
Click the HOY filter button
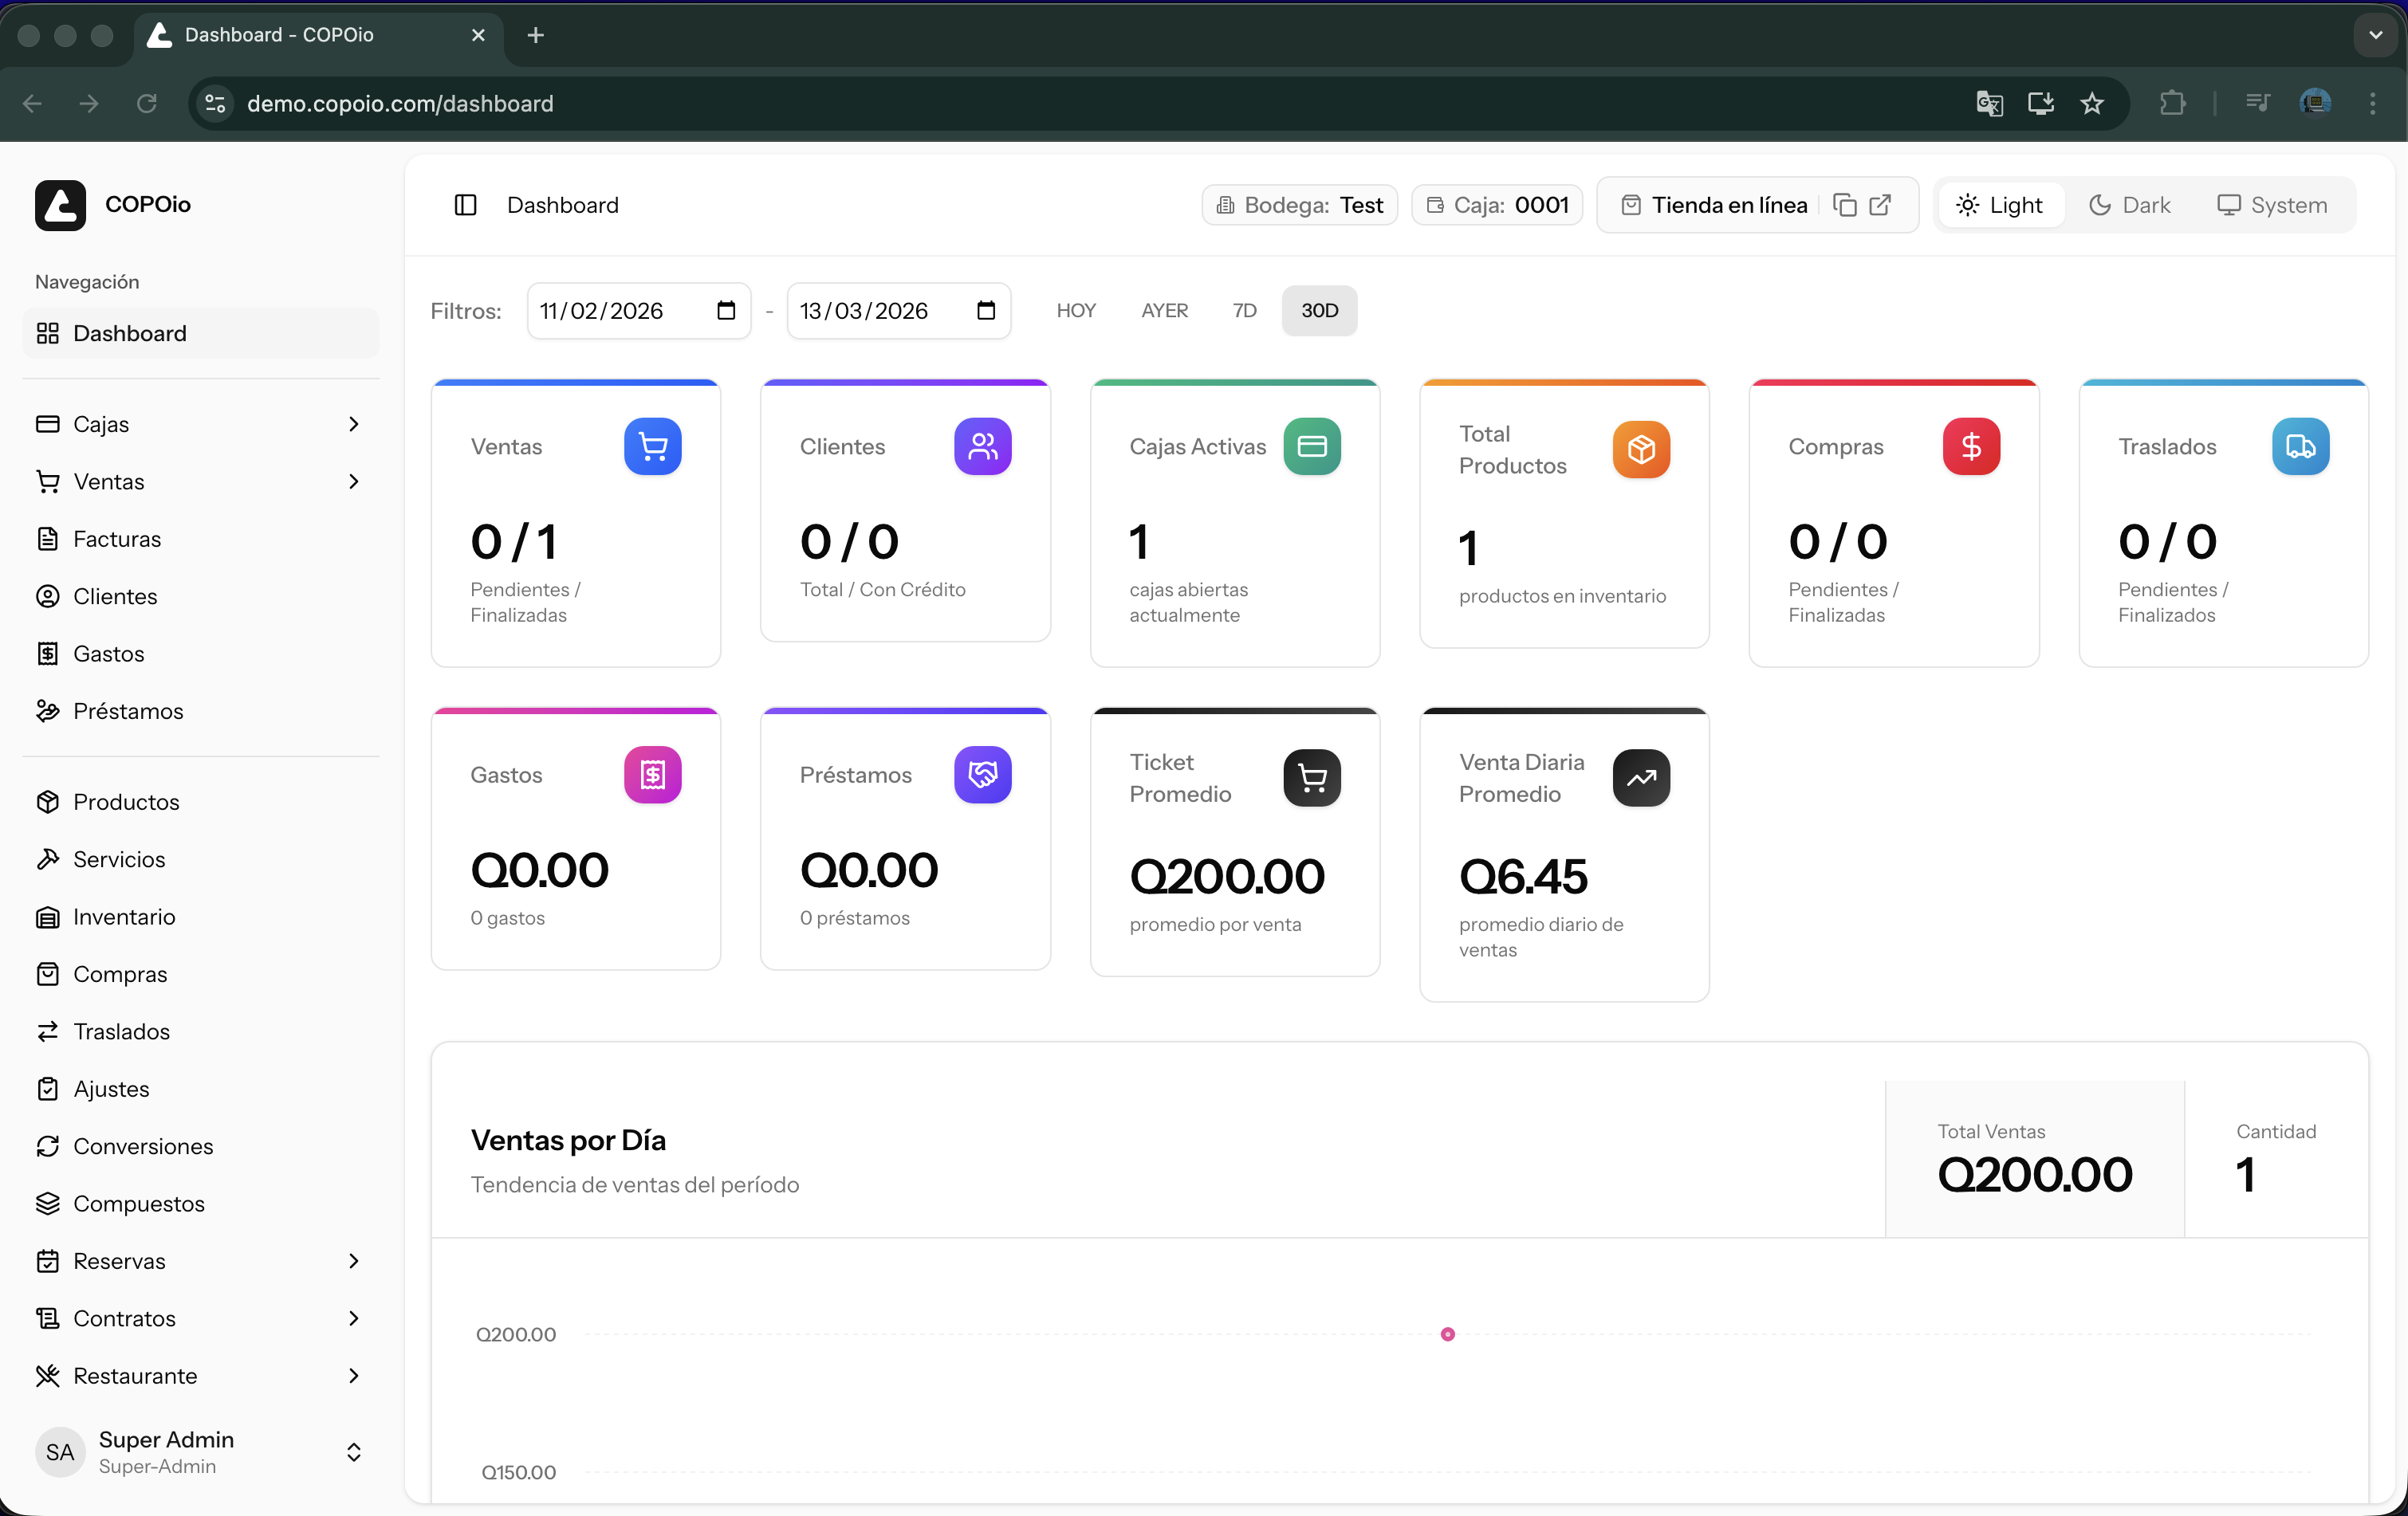[x=1076, y=311]
